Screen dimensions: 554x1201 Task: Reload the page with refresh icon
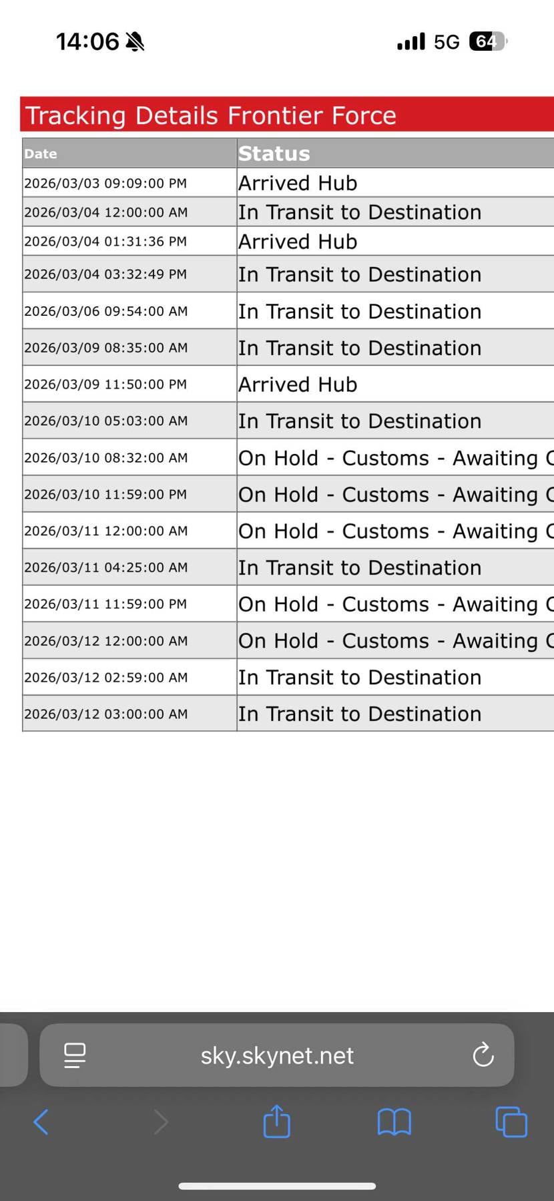(x=483, y=1055)
